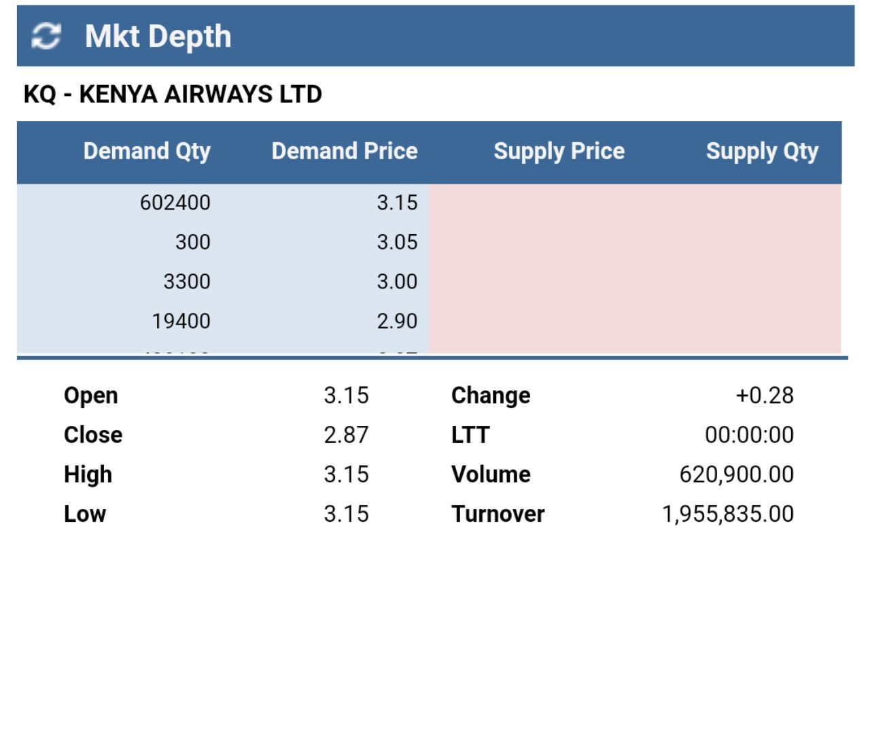This screenshot has height=730, width=870.
Task: Select the Low label
Action: click(x=85, y=514)
